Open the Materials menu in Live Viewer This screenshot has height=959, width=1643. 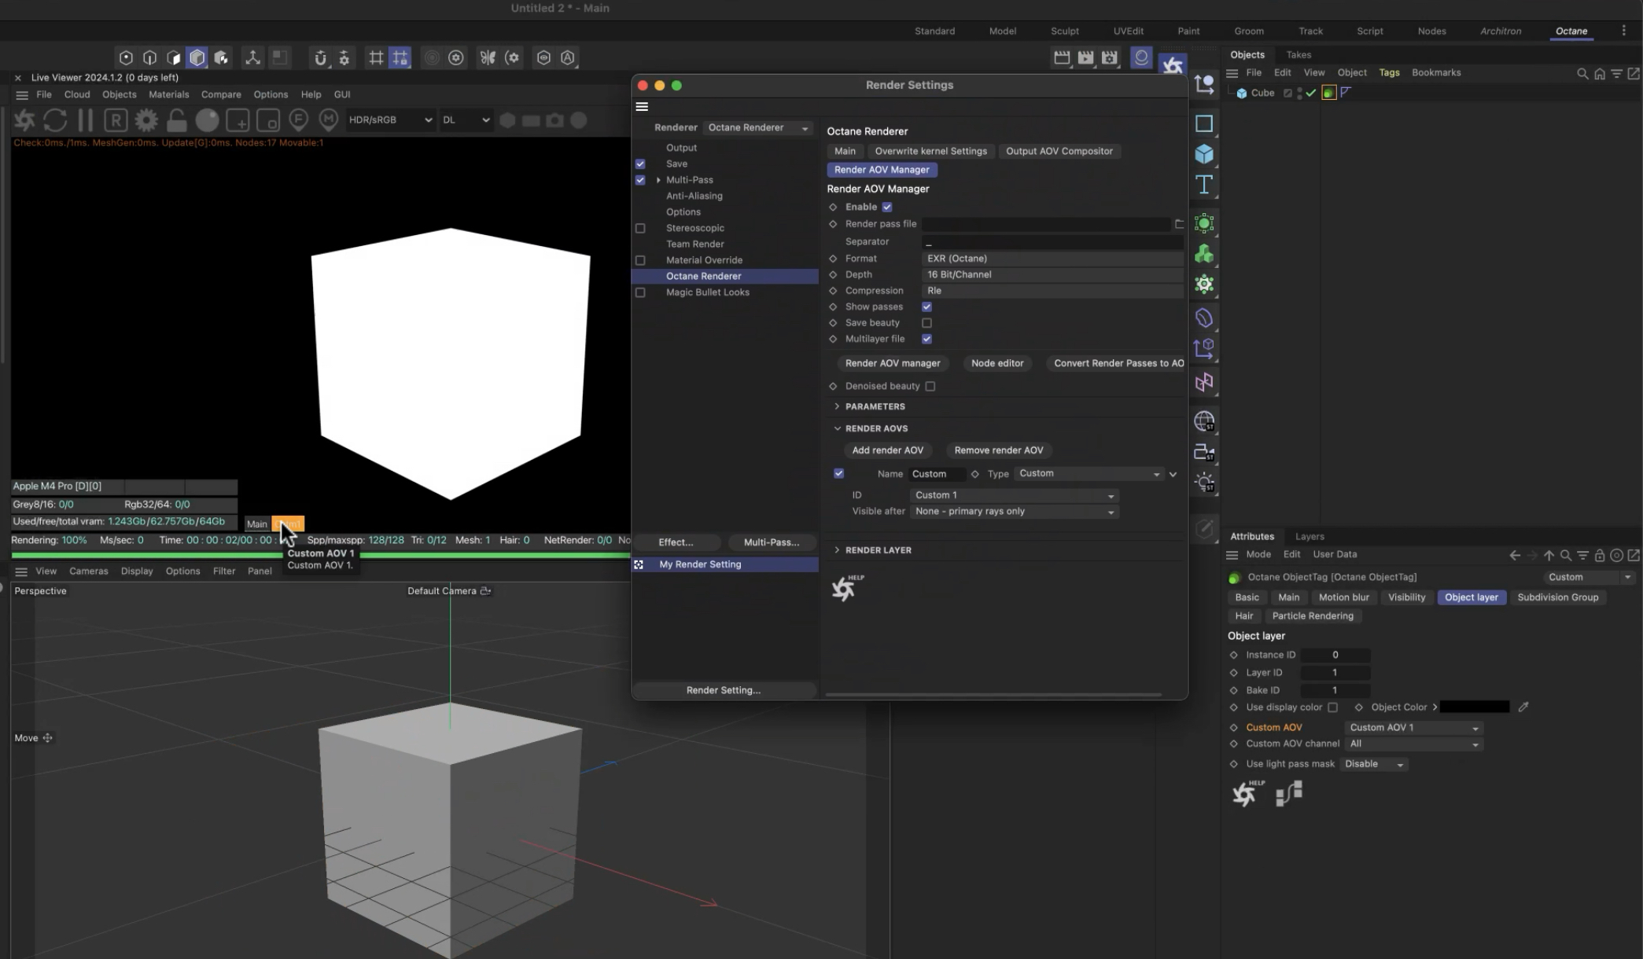point(168,94)
